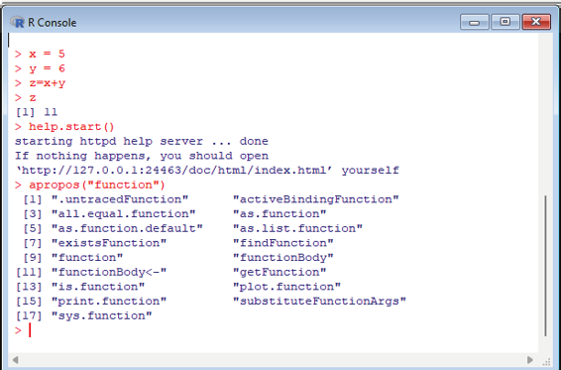Click the horizontal scrollbar right arrow
Screen dimensions: 561x370
[x=530, y=359]
